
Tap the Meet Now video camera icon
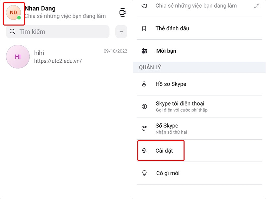point(123,12)
